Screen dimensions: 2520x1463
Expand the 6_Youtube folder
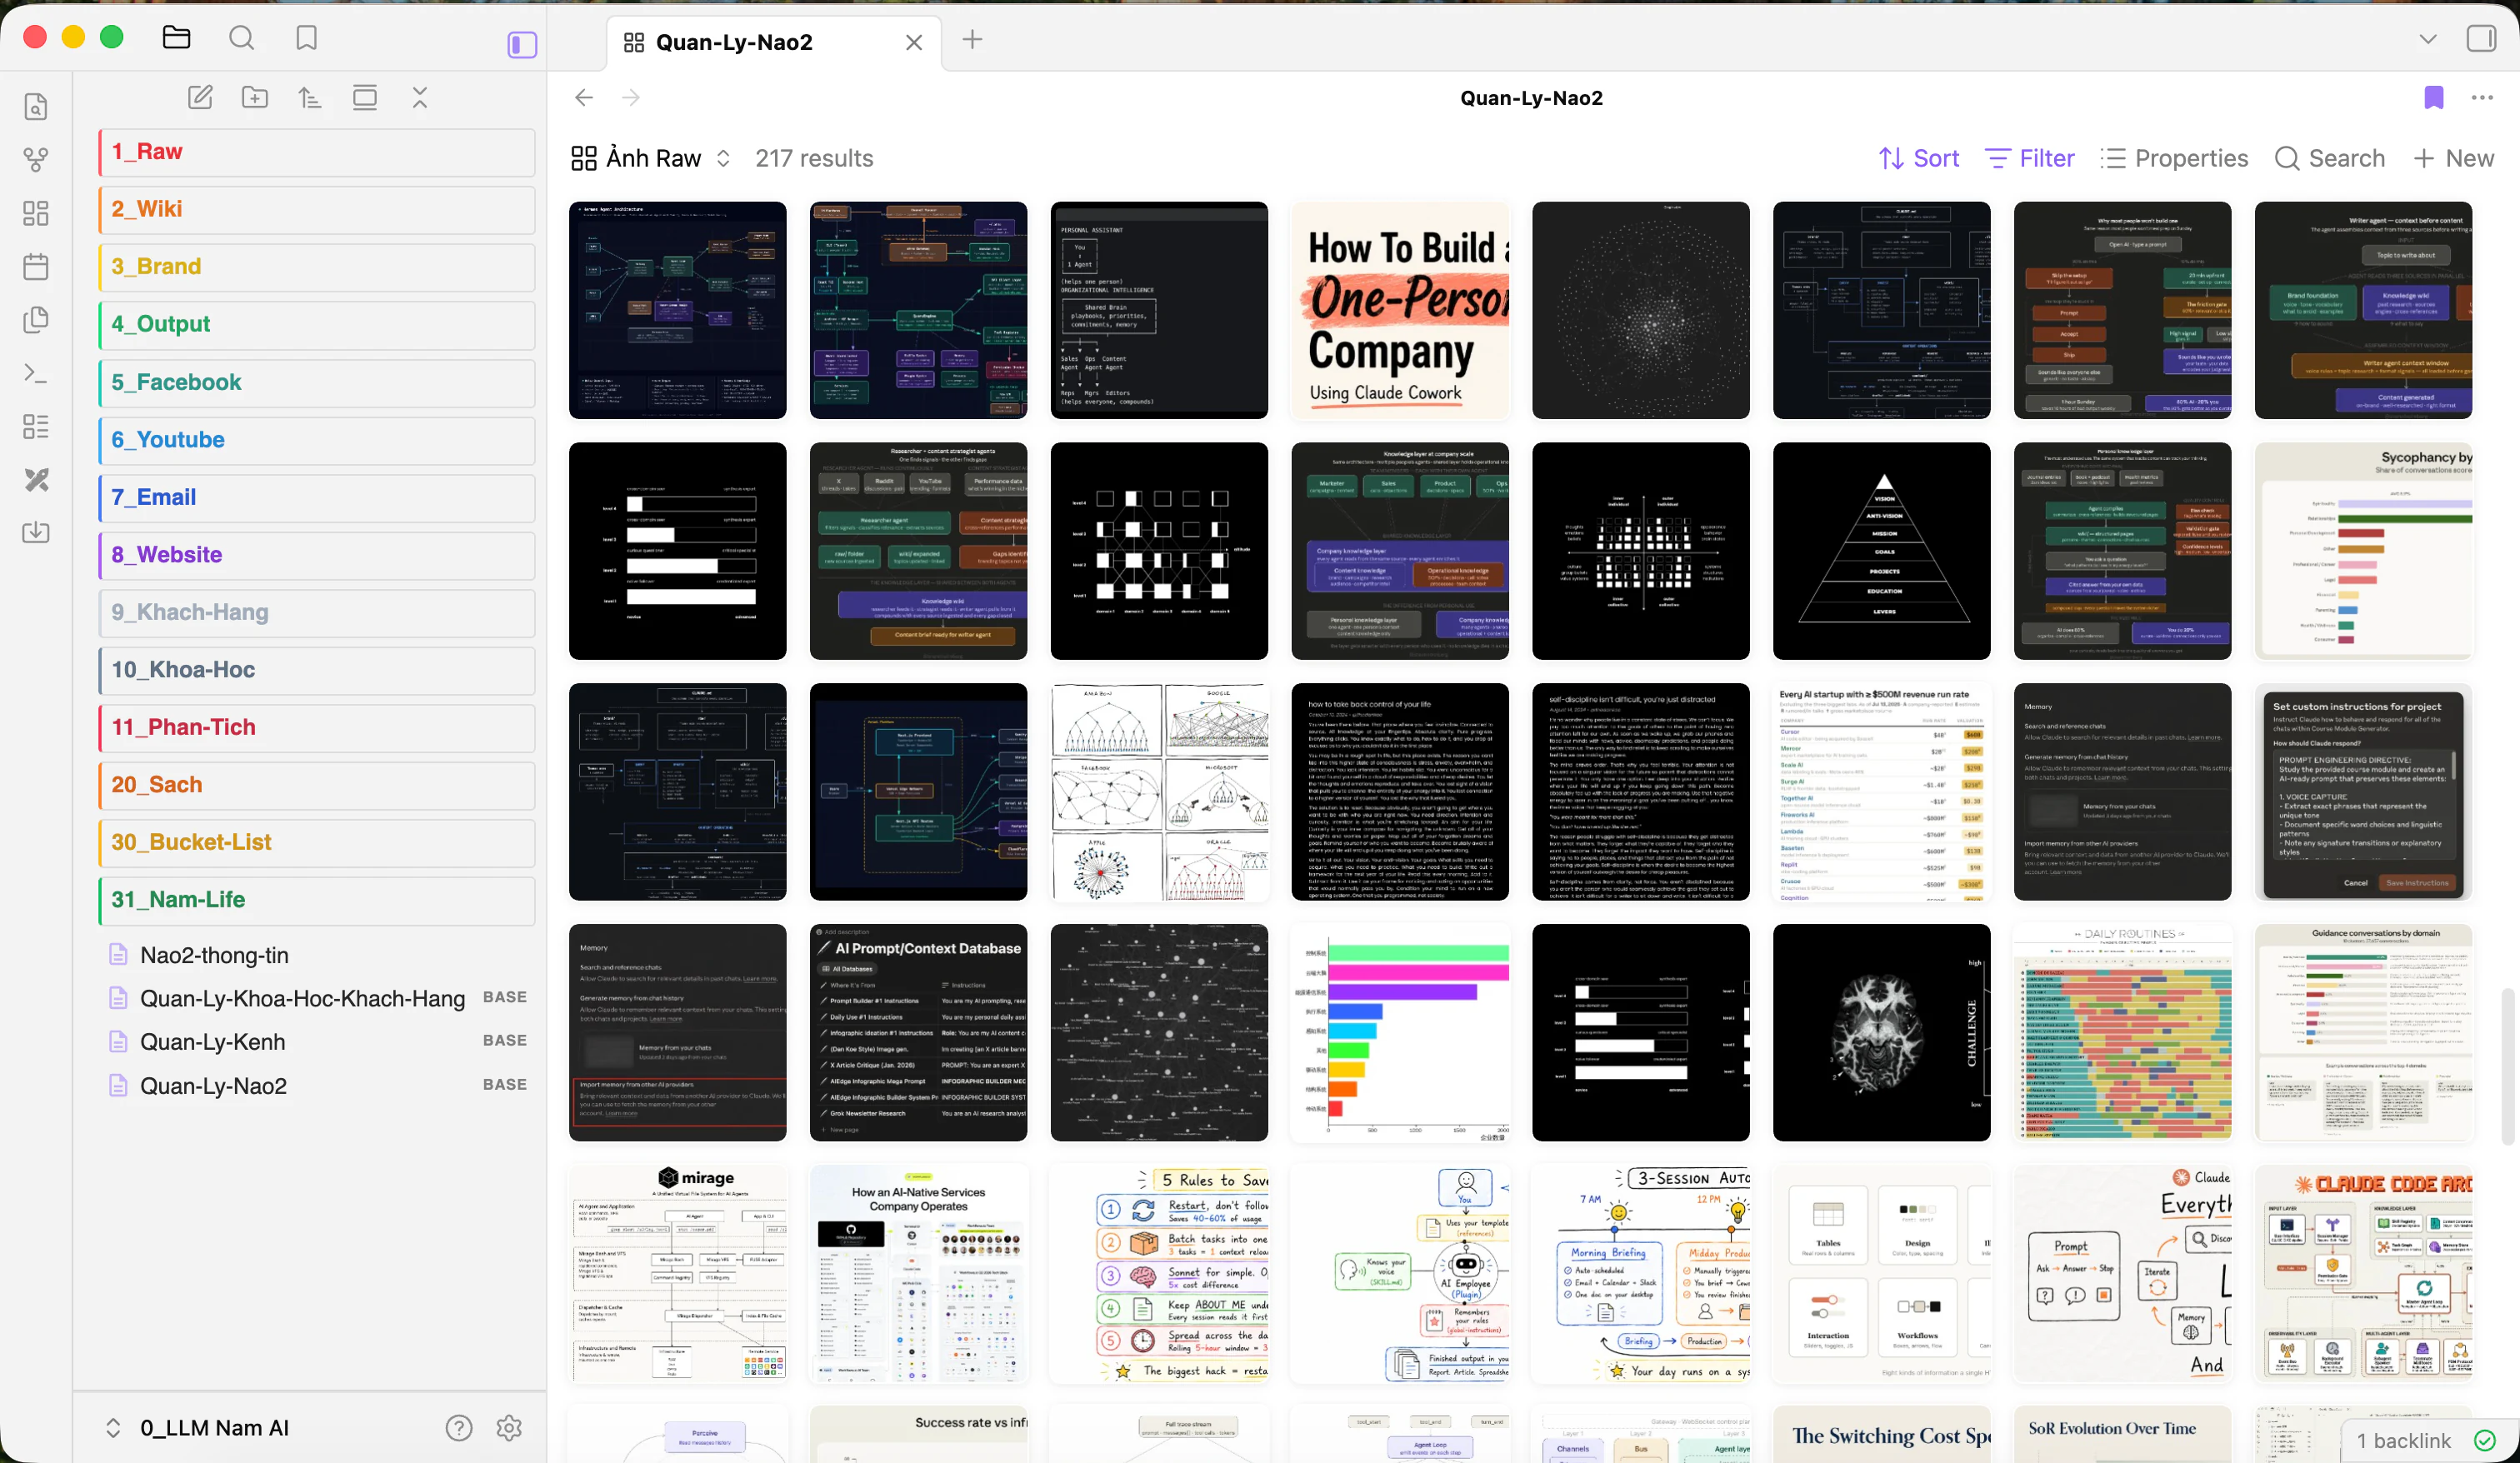tap(317, 440)
